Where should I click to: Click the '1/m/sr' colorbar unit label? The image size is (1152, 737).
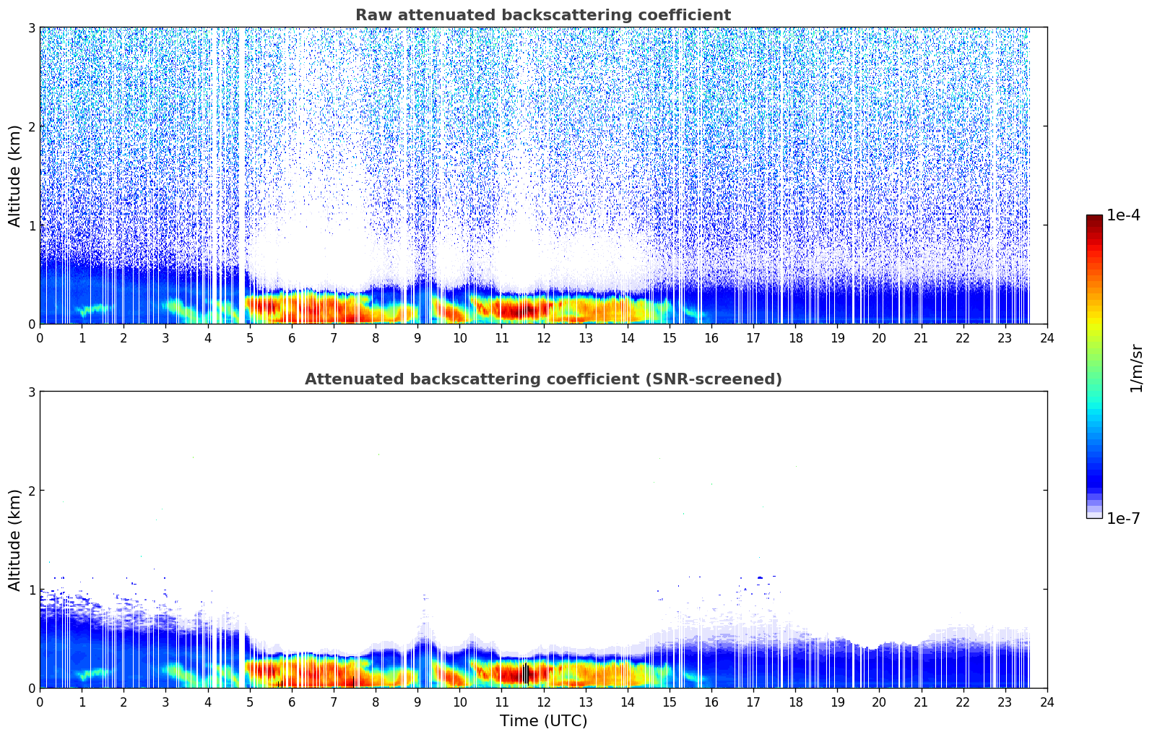coord(1136,368)
